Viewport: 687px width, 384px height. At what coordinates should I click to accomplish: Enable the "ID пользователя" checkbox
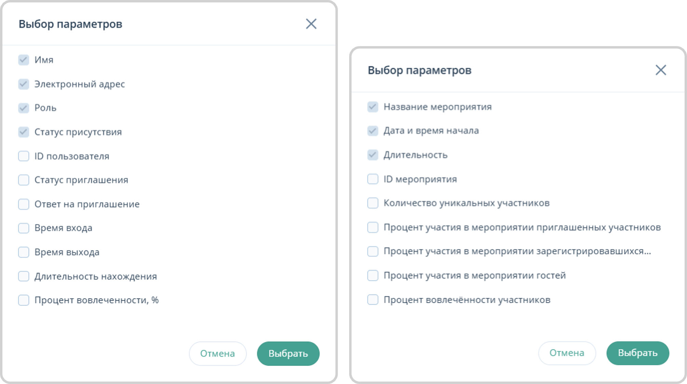(x=23, y=156)
